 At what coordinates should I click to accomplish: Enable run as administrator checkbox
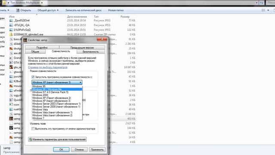click(x=33, y=129)
